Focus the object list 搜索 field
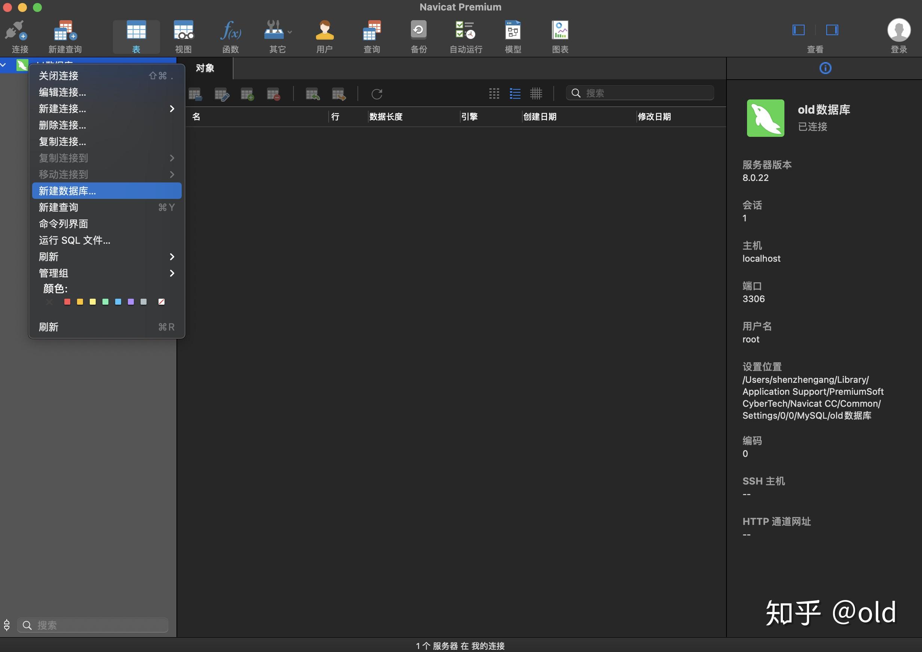Screen dimensions: 922x652 tap(640, 93)
